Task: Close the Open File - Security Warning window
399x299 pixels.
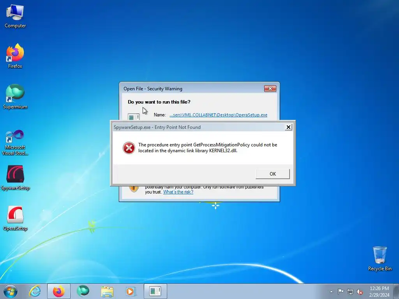Action: (x=270, y=88)
